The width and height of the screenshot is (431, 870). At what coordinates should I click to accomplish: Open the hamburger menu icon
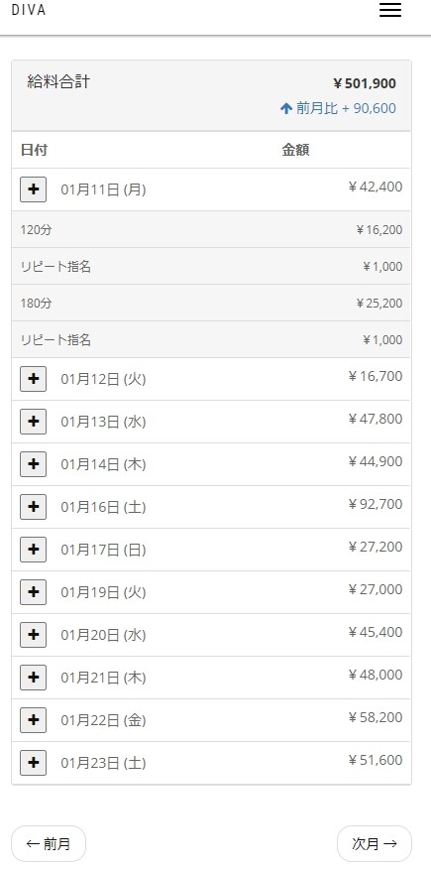pos(390,11)
